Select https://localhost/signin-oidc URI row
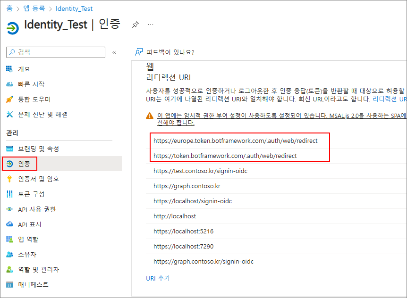 [x=276, y=201]
